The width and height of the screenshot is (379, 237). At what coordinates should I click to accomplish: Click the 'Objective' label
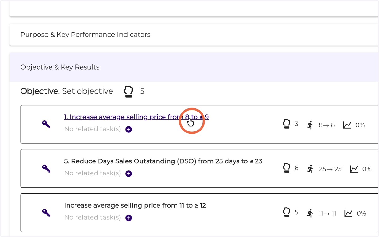click(x=39, y=91)
